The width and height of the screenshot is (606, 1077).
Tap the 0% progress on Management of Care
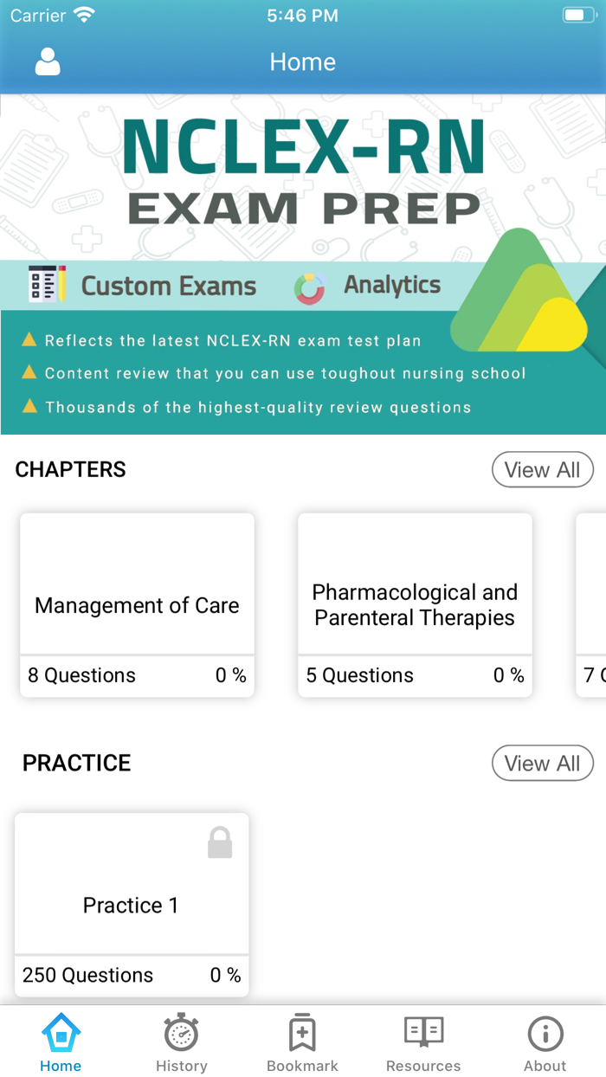point(230,675)
